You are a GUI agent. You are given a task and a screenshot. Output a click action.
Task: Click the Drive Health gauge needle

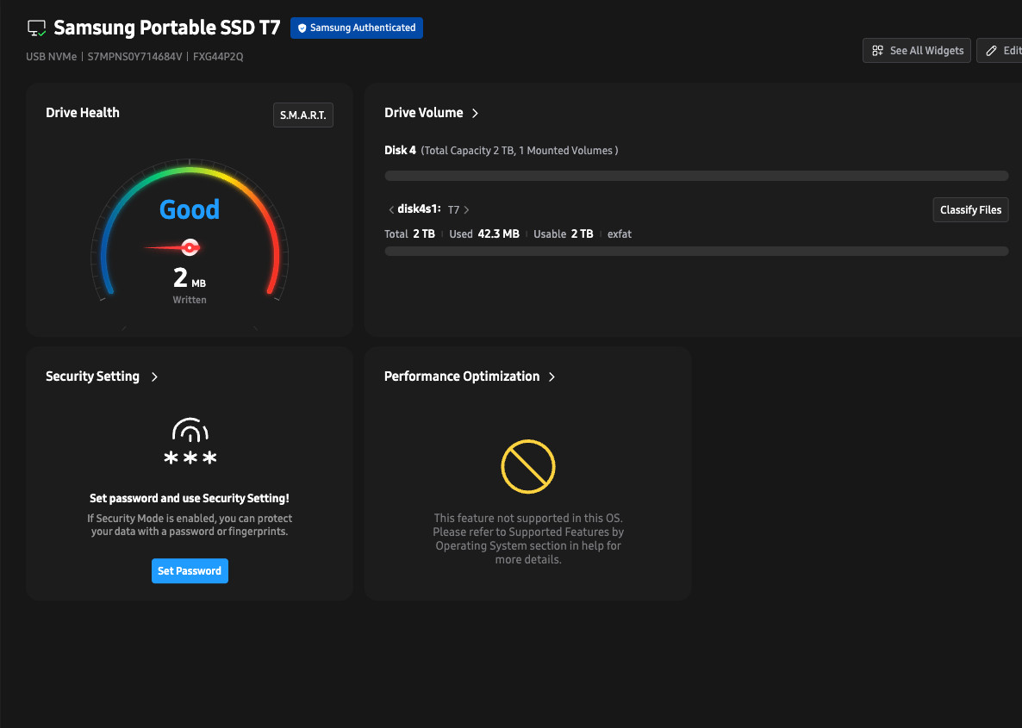click(x=172, y=247)
